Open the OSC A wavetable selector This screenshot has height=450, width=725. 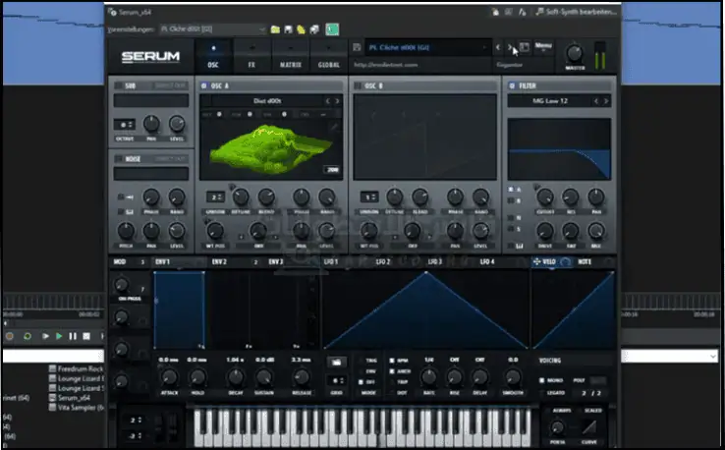click(x=261, y=100)
